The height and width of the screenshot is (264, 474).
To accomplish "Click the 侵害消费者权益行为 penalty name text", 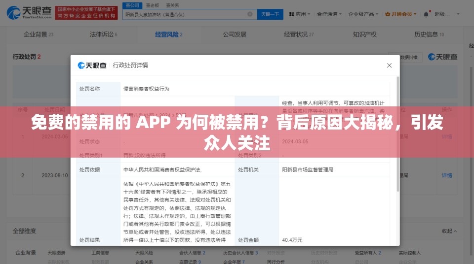I will tap(146, 89).
